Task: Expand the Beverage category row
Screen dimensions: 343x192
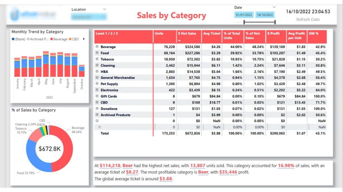Action: tap(97, 47)
